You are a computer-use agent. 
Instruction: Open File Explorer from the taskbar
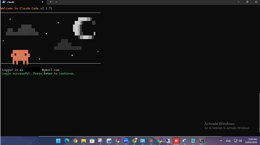[x=84, y=141]
